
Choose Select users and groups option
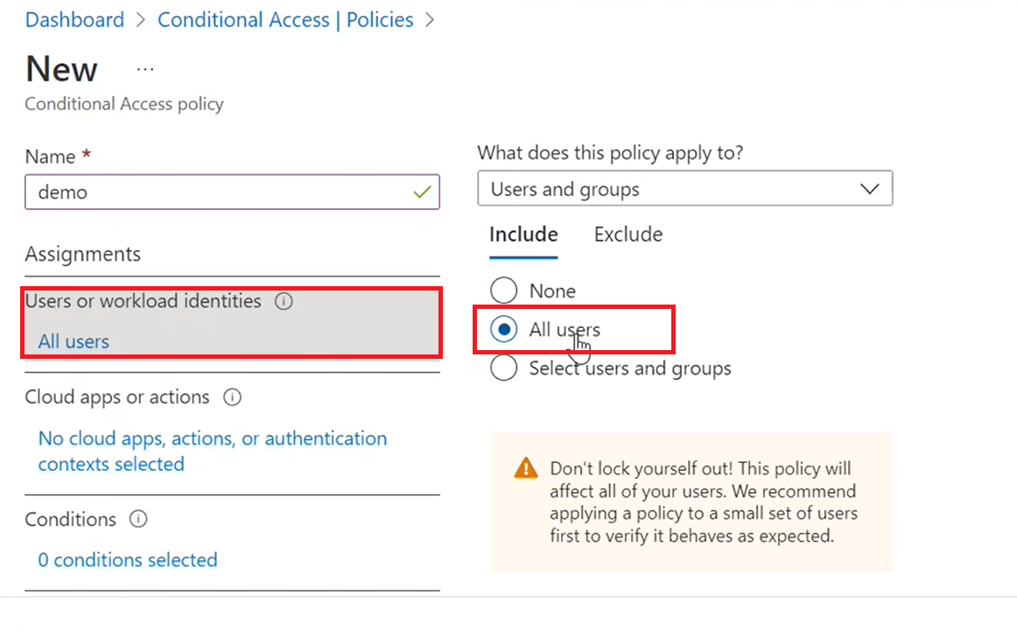[x=503, y=368]
